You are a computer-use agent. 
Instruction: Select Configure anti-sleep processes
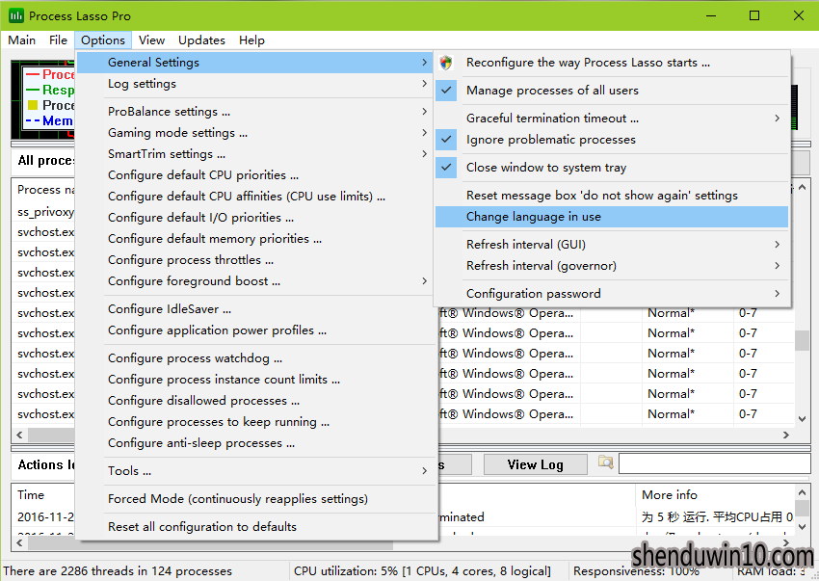pyautogui.click(x=255, y=443)
